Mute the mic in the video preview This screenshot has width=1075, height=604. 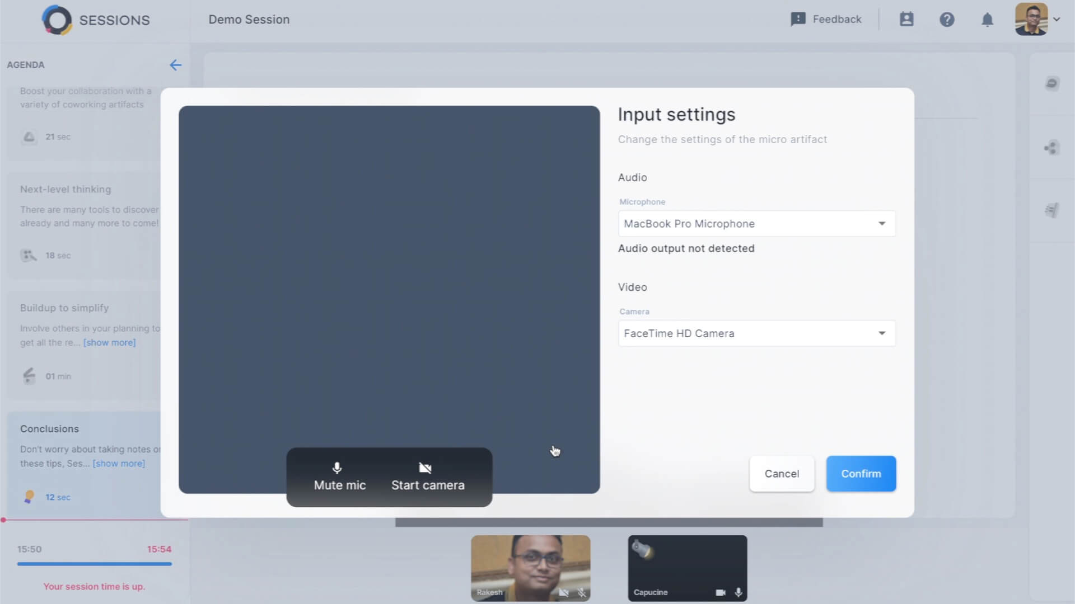pos(339,476)
